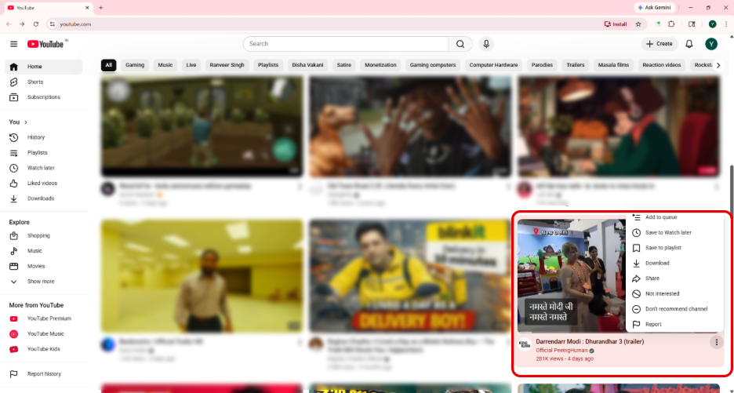Open Liked videos in the sidebar

[44, 183]
